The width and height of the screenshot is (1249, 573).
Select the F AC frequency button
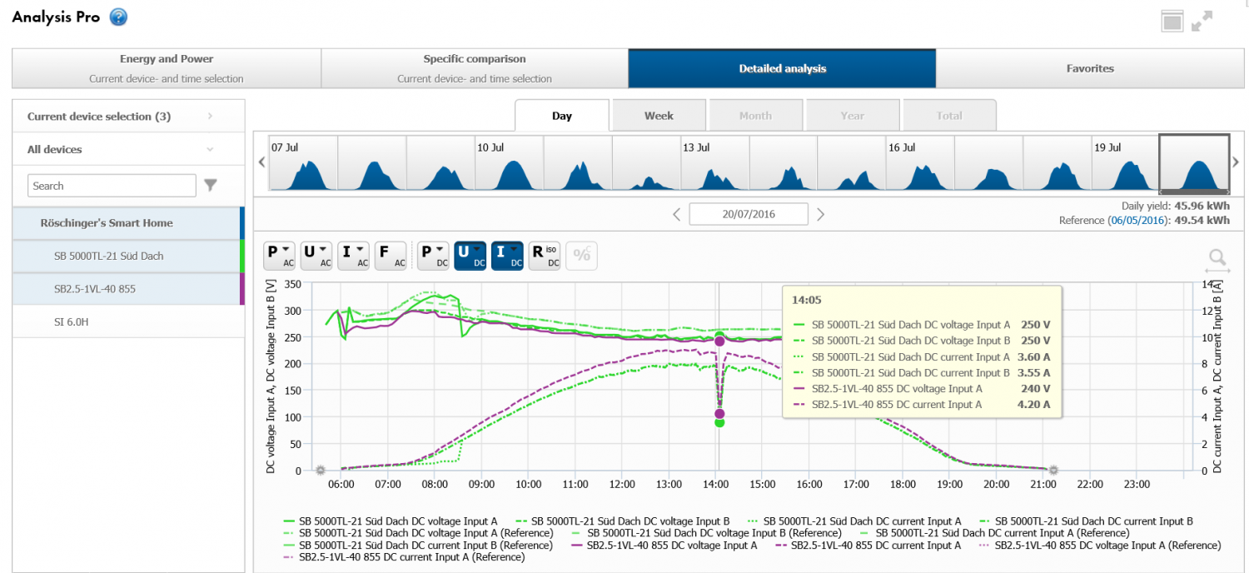(x=390, y=256)
